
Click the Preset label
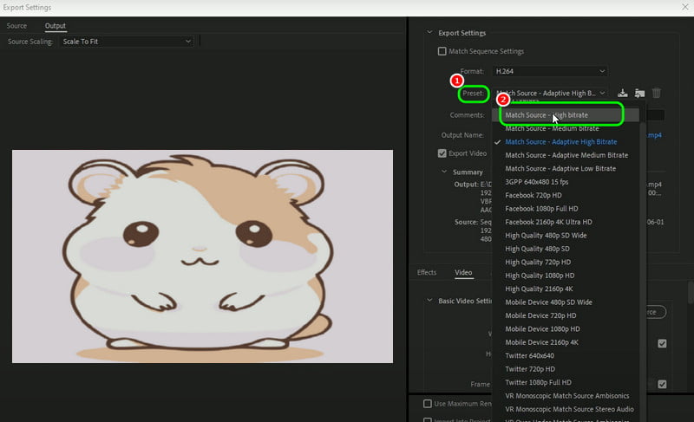point(473,94)
